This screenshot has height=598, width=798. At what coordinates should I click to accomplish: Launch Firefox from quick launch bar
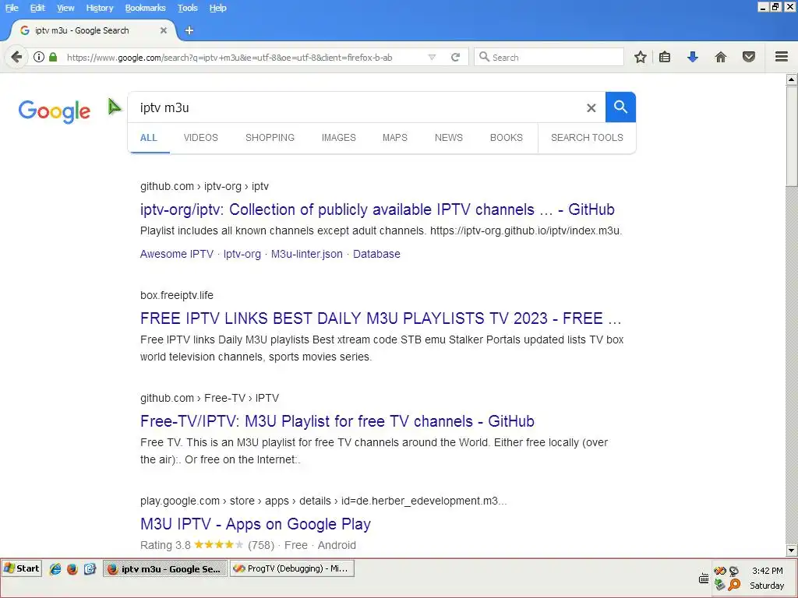point(72,569)
